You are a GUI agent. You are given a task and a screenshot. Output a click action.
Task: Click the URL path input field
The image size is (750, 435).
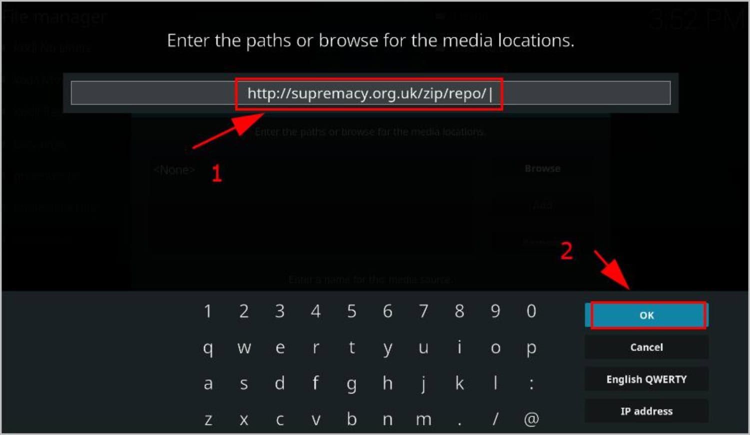pos(370,93)
